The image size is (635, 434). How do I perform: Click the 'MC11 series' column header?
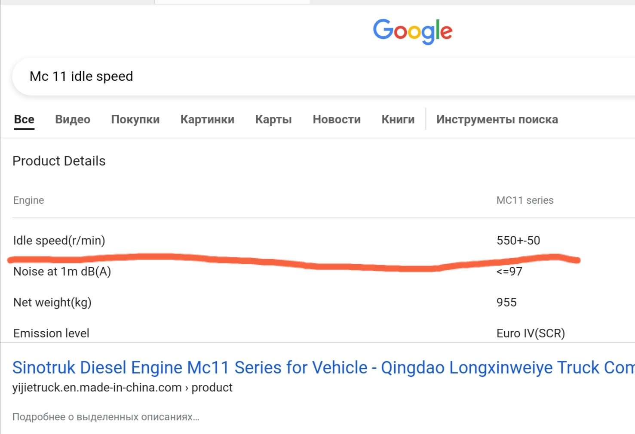[525, 200]
